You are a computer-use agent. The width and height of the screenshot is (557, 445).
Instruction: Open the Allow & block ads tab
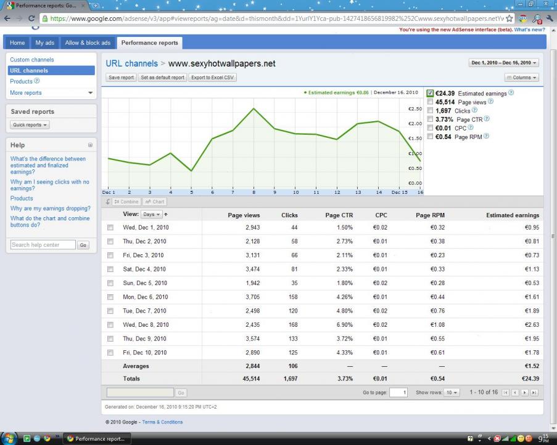88,42
